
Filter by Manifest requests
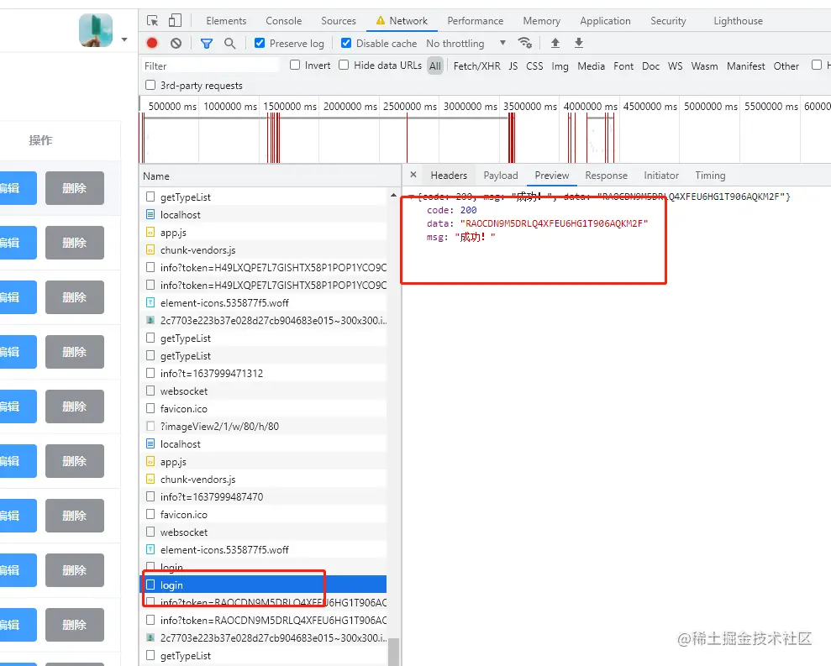(x=745, y=66)
